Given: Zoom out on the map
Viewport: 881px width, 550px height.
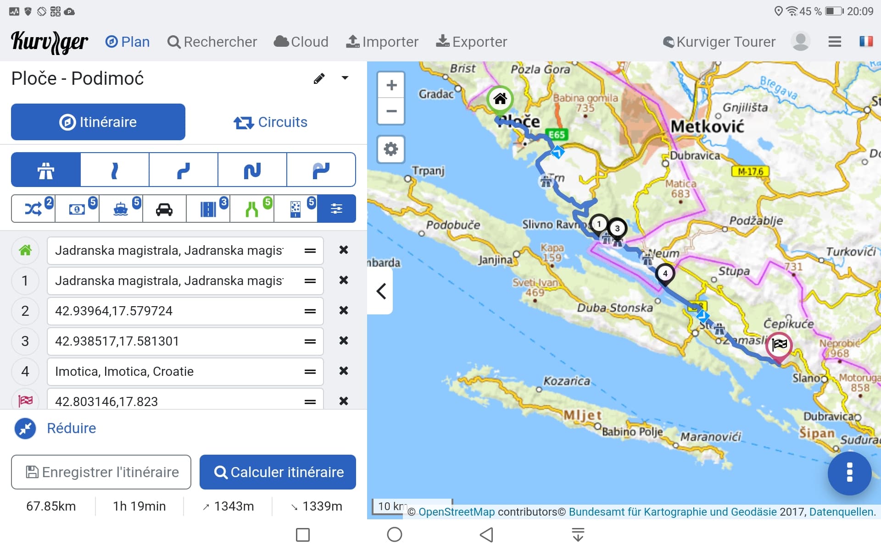Looking at the screenshot, I should 391,111.
